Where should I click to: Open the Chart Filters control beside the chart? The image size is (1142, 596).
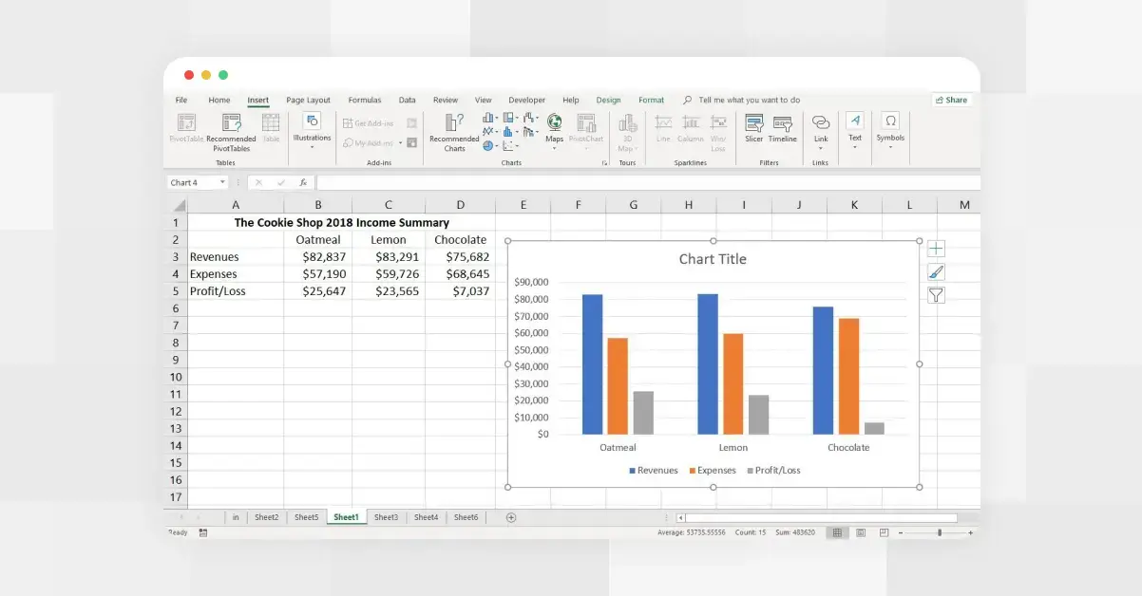[936, 295]
